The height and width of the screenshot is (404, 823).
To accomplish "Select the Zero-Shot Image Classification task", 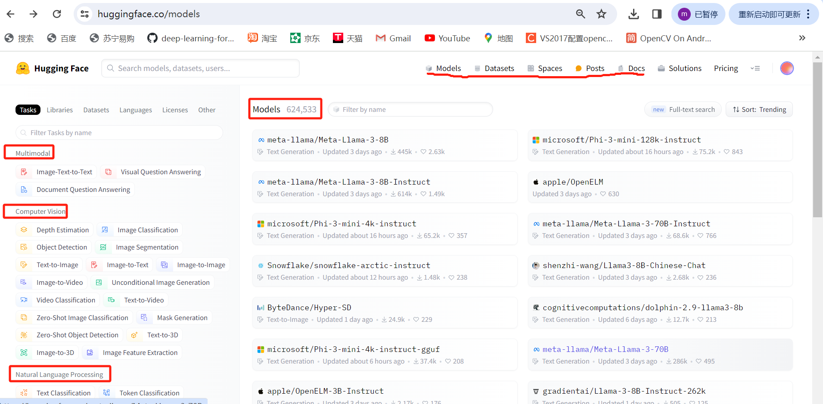I will pos(74,318).
